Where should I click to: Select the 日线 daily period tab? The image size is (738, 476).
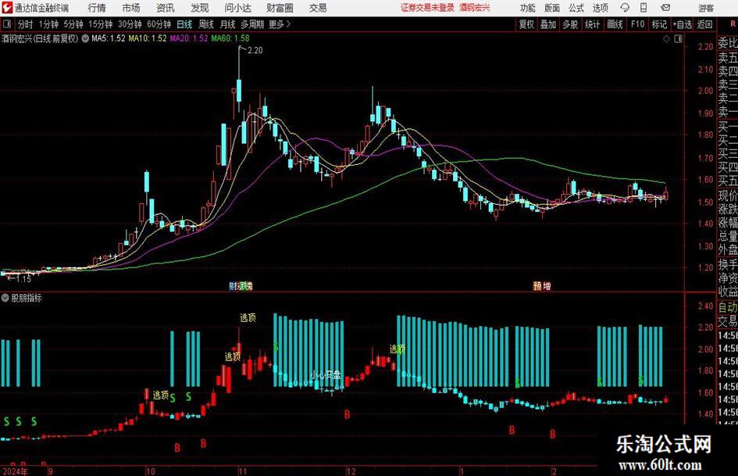(184, 24)
